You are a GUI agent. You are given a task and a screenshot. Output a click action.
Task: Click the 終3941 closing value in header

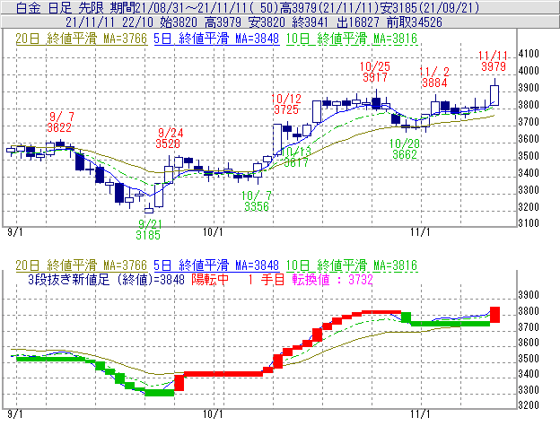(310, 22)
